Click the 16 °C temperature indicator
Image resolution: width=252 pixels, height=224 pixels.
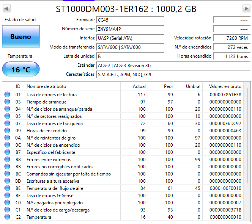(21, 69)
